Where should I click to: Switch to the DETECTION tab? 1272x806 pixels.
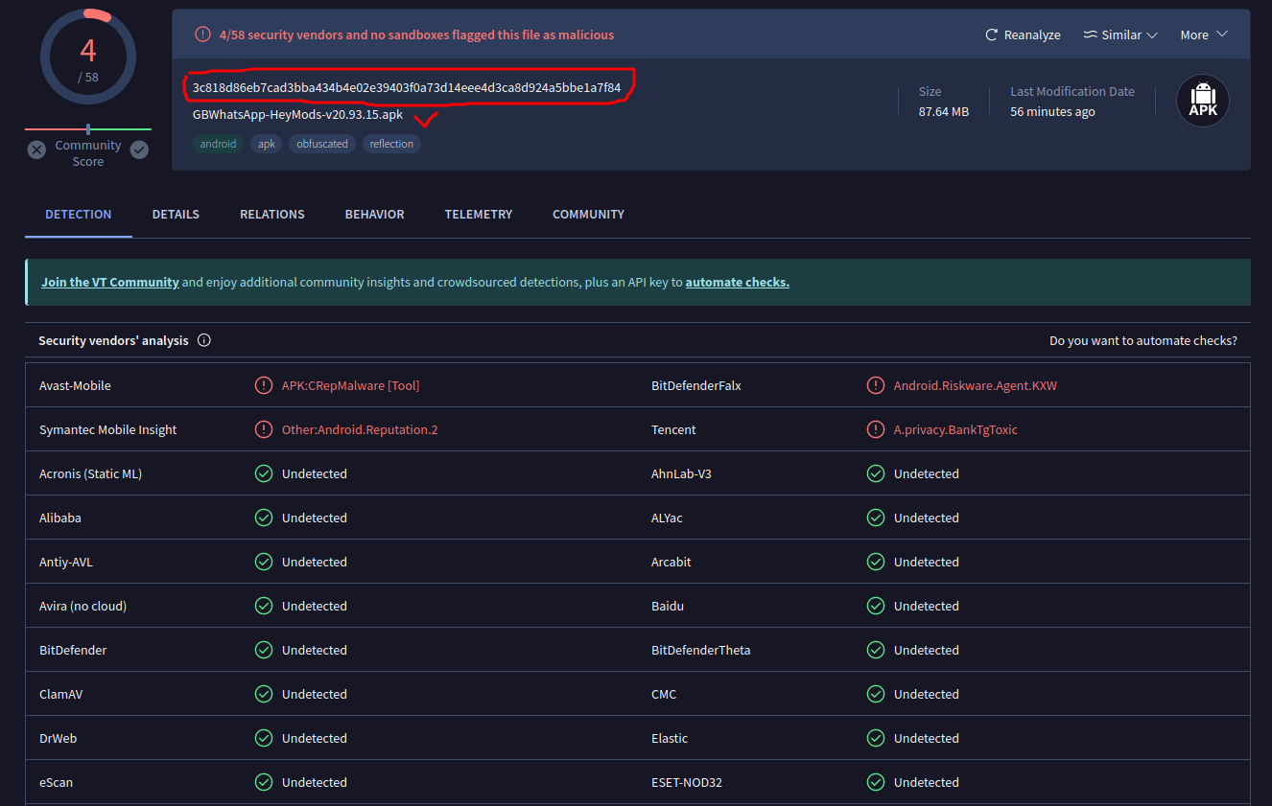[79, 215]
